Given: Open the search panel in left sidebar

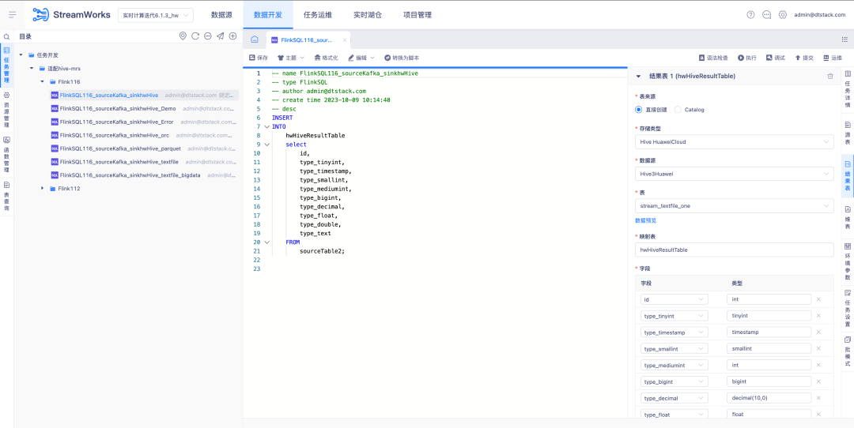Looking at the screenshot, I should (6, 36).
